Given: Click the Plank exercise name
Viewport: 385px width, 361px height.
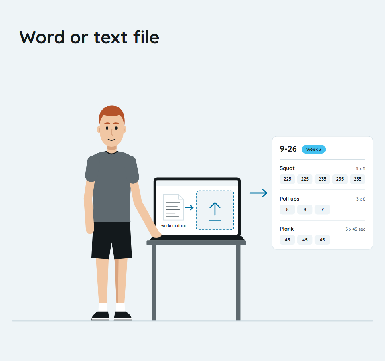Looking at the screenshot, I should 286,229.
